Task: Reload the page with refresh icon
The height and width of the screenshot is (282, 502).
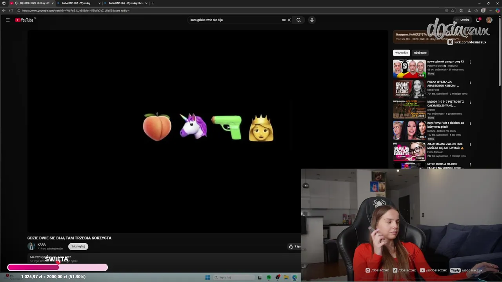Action: 11,11
